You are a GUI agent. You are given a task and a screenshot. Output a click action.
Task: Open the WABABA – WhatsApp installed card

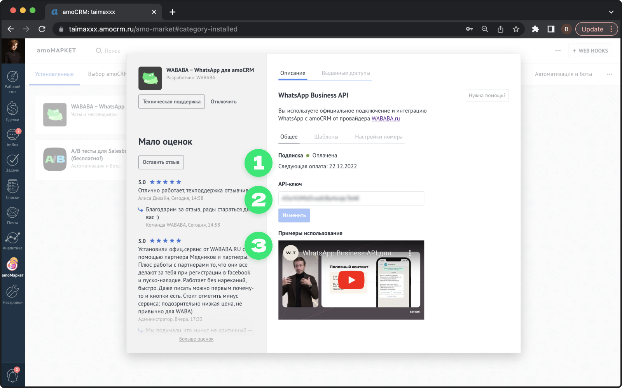coord(81,115)
